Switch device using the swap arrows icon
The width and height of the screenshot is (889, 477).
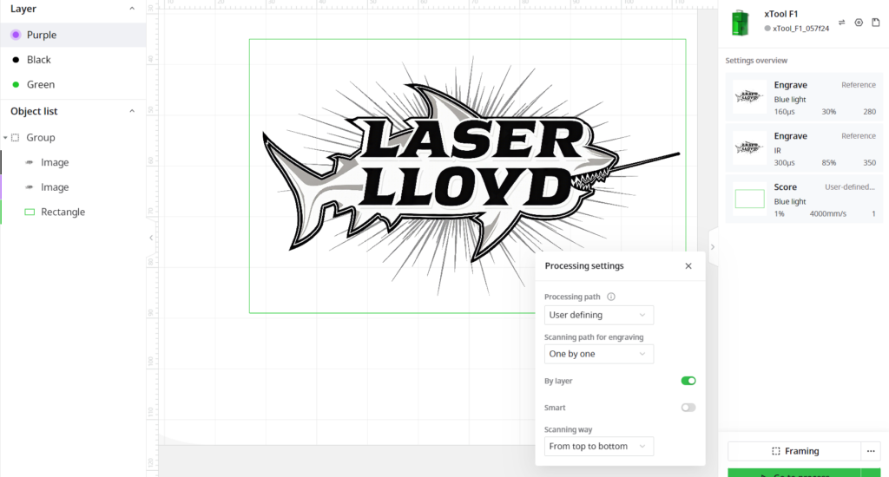[842, 23]
